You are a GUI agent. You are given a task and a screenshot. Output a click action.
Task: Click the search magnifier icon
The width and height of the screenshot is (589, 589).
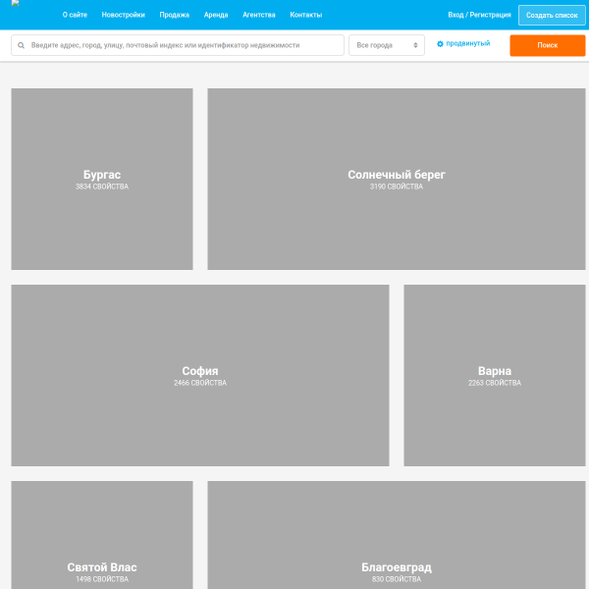coord(21,45)
